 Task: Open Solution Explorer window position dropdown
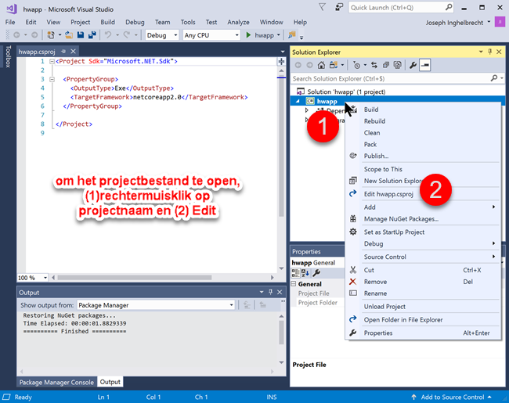[481, 52]
